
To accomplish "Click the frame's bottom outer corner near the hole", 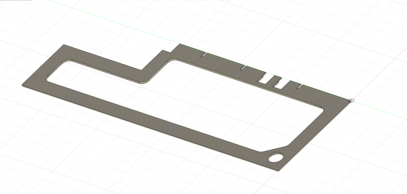I will [x=278, y=171].
